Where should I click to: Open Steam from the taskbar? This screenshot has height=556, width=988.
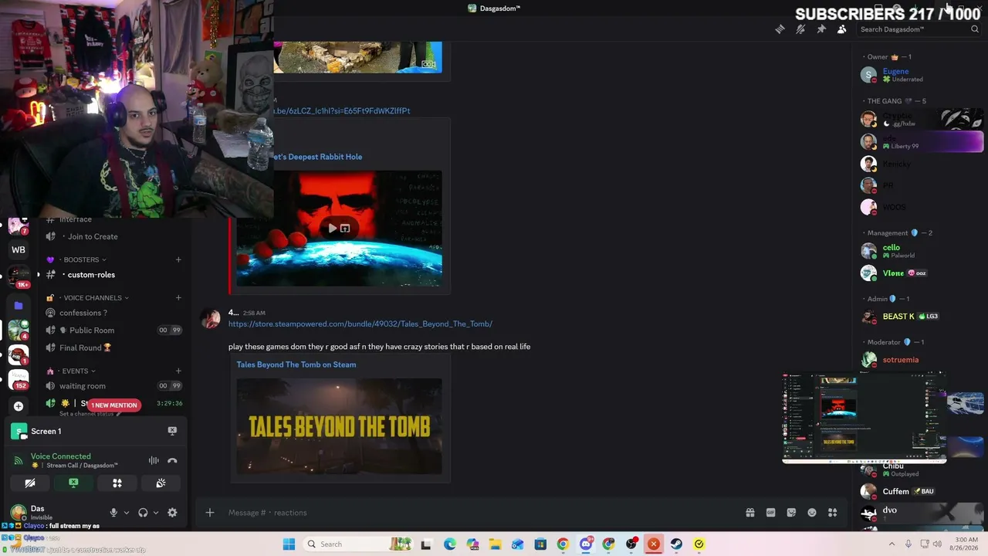(x=676, y=544)
